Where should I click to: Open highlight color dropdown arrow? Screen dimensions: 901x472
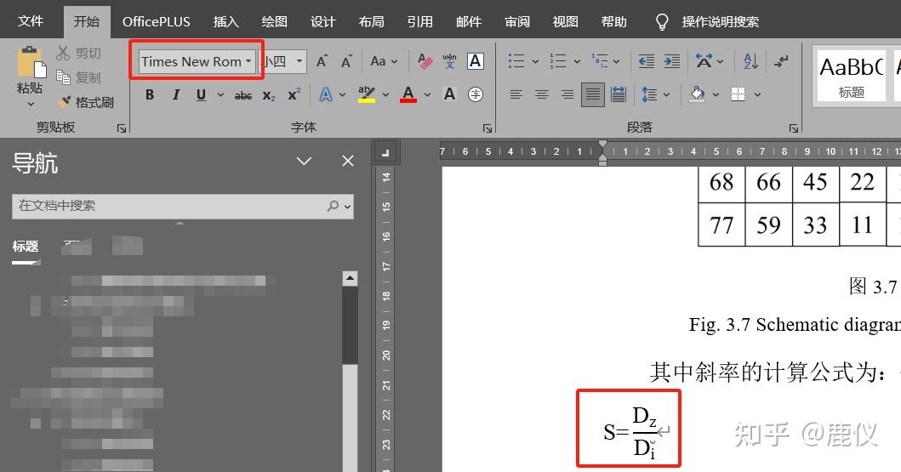pyautogui.click(x=385, y=94)
